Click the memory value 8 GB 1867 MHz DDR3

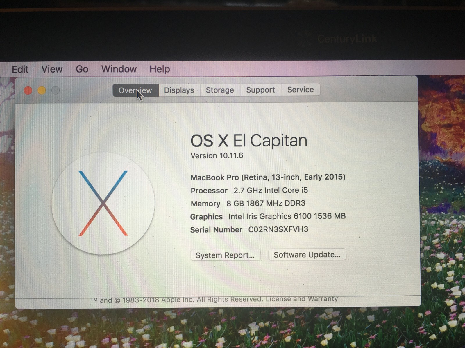click(266, 203)
